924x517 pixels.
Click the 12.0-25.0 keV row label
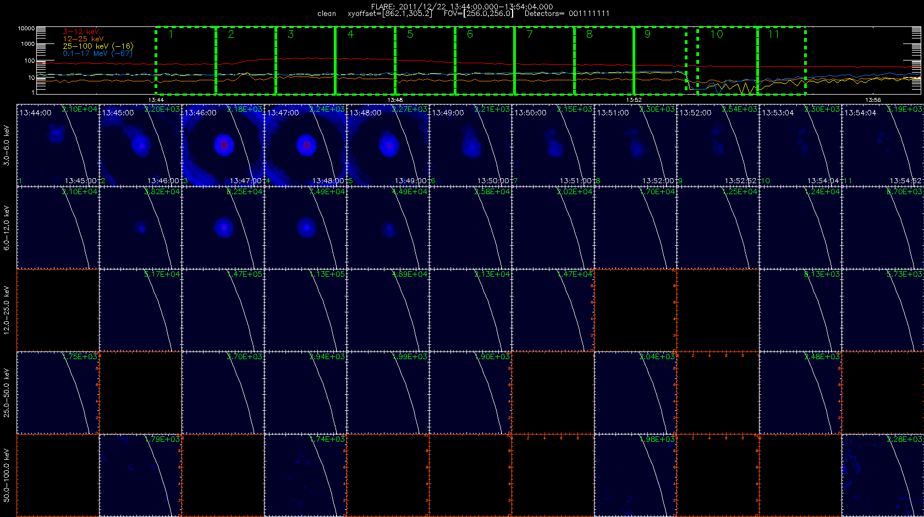[x=7, y=310]
